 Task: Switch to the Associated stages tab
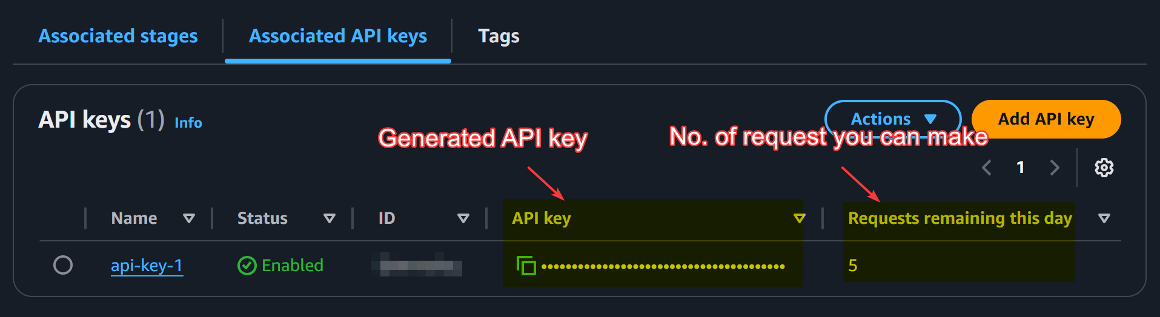[x=118, y=36]
